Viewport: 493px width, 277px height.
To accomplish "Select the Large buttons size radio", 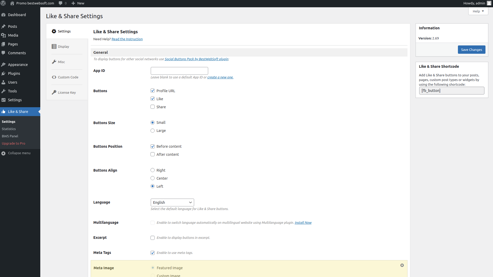I will click(153, 131).
